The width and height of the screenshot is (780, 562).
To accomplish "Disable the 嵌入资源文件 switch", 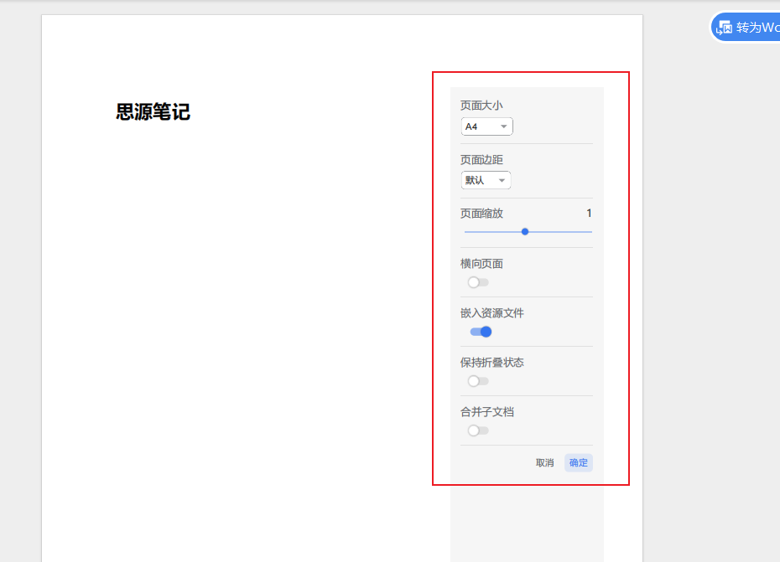I will [481, 332].
